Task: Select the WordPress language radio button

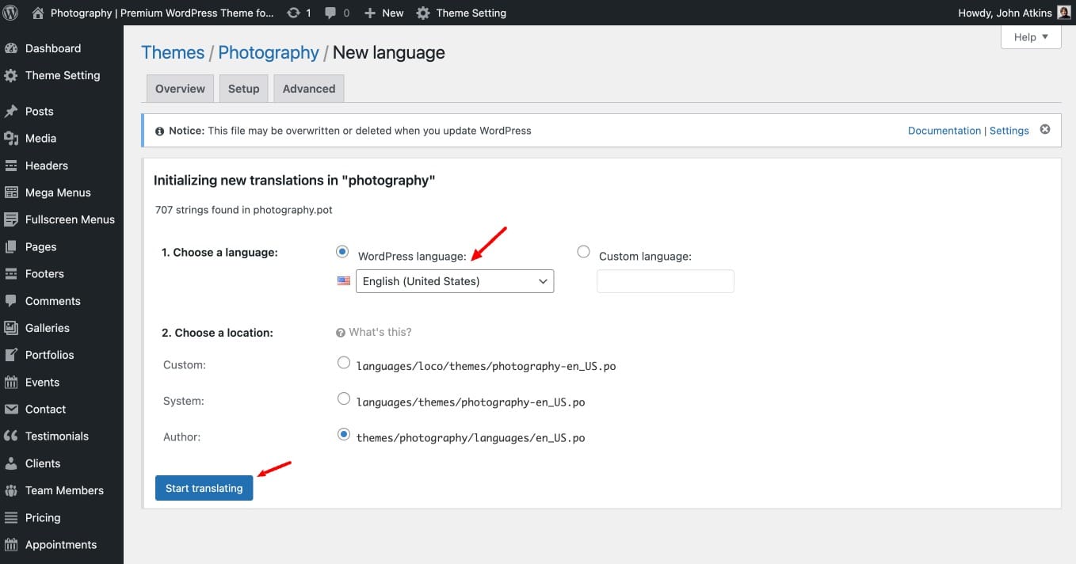Action: coord(342,251)
